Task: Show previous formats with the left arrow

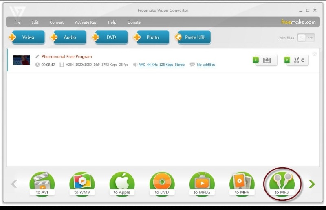Action: pyautogui.click(x=14, y=184)
